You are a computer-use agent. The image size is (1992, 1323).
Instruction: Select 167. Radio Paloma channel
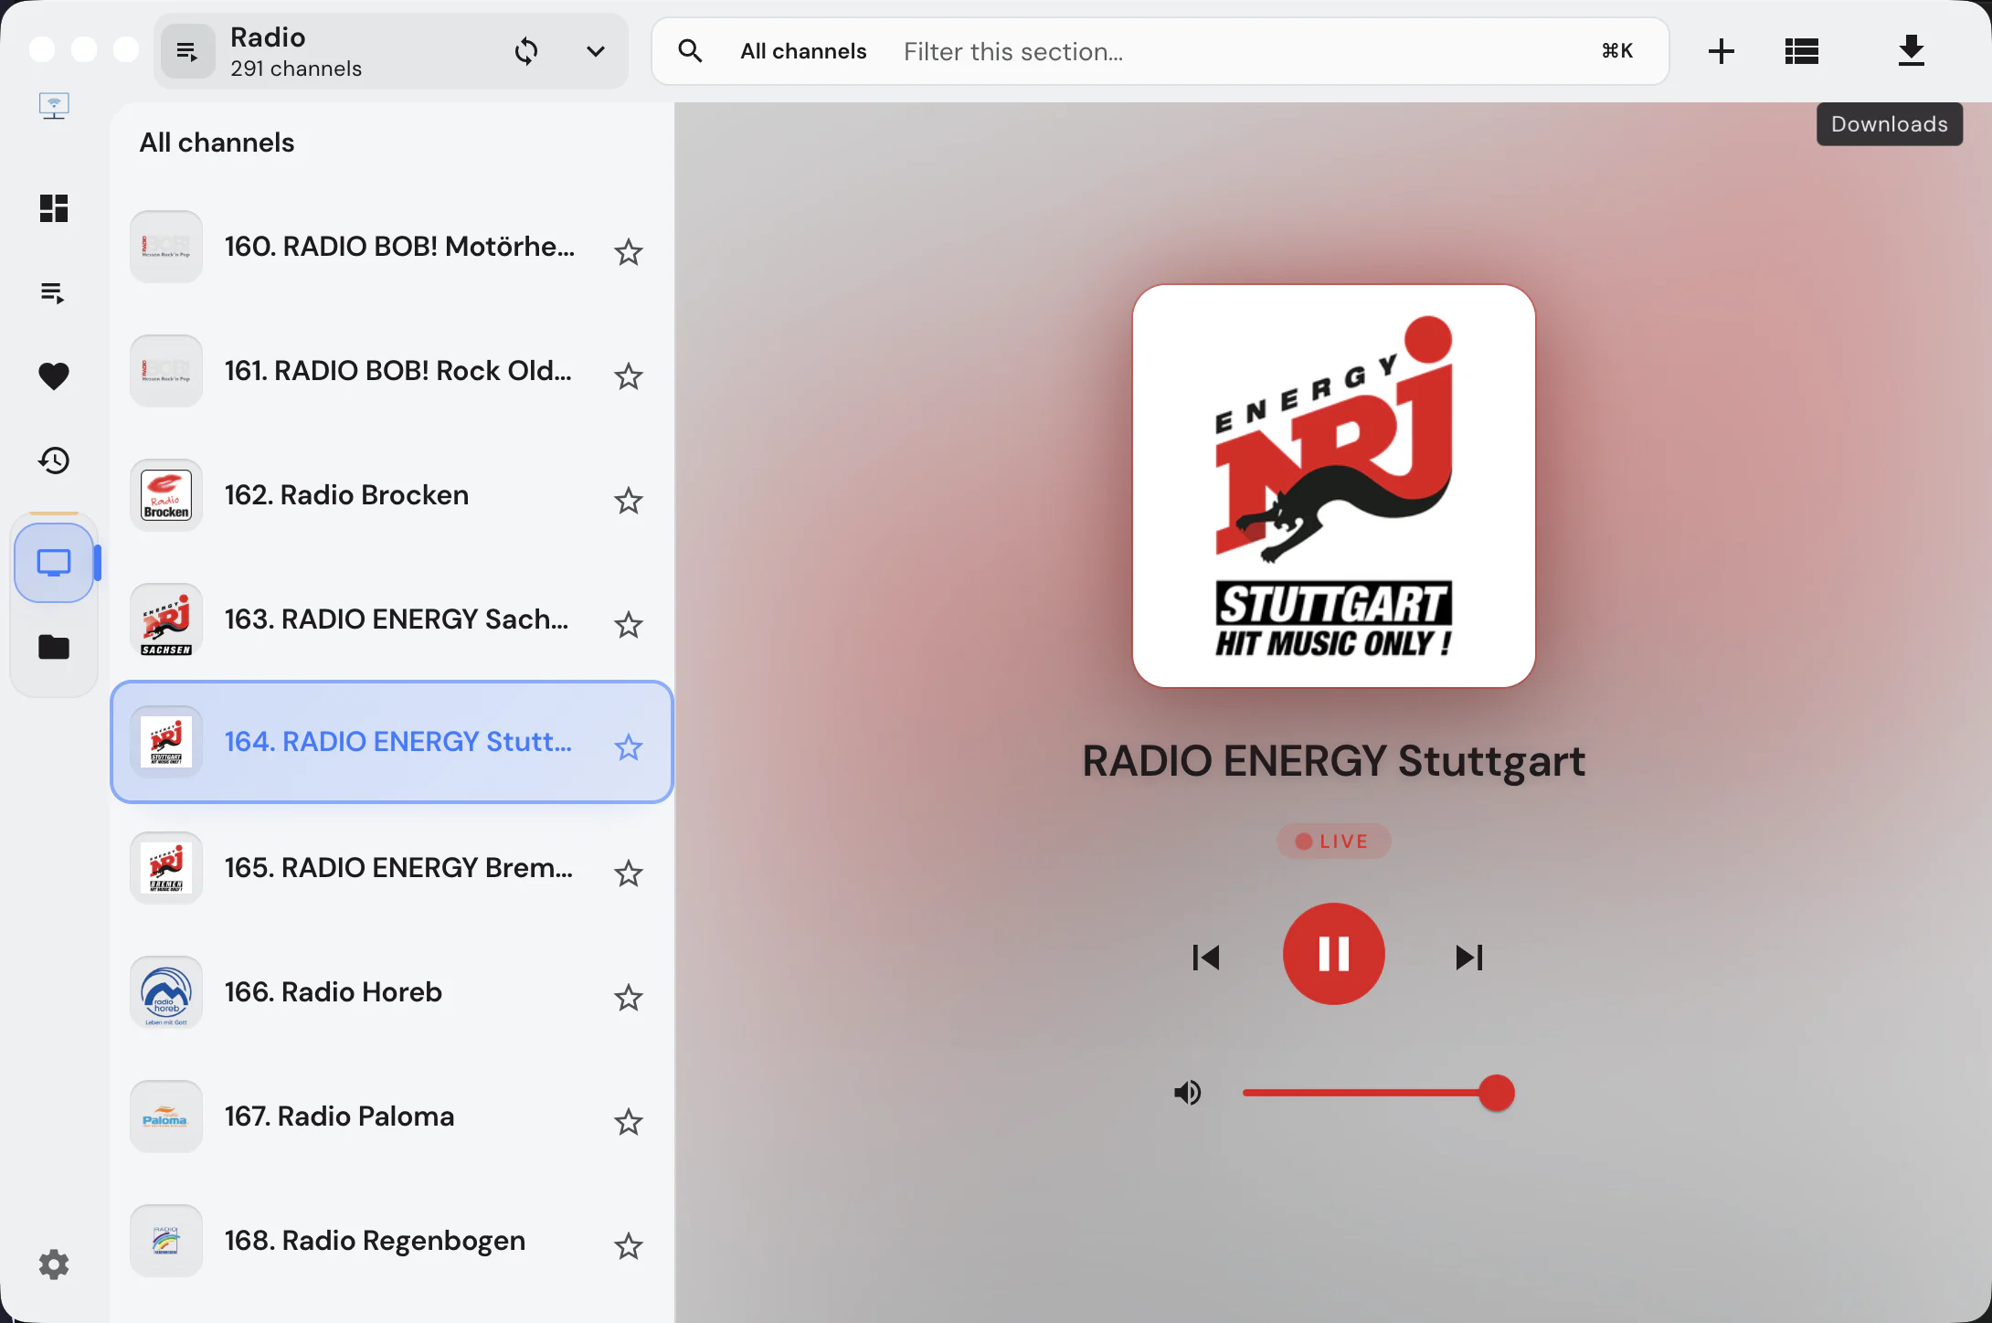click(392, 1117)
